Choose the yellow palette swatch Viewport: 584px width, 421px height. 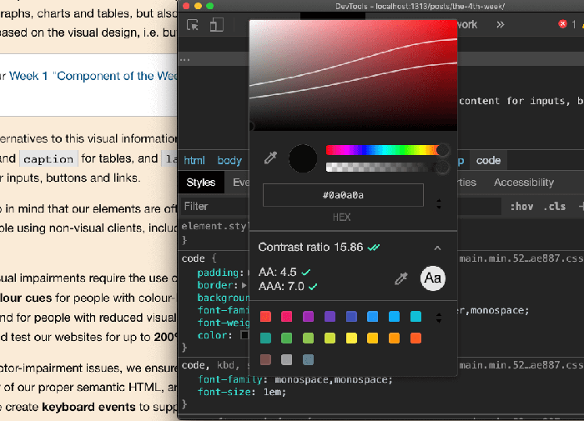[x=351, y=338]
